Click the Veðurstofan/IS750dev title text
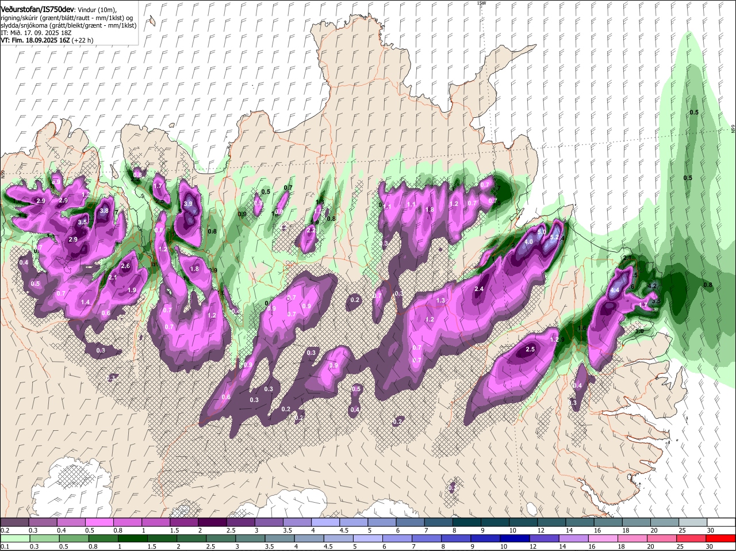 coord(37,10)
